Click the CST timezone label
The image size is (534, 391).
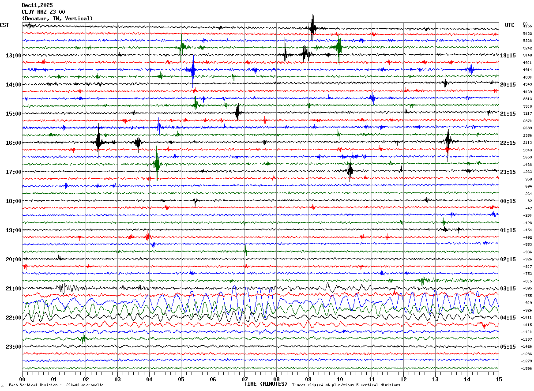(4, 25)
